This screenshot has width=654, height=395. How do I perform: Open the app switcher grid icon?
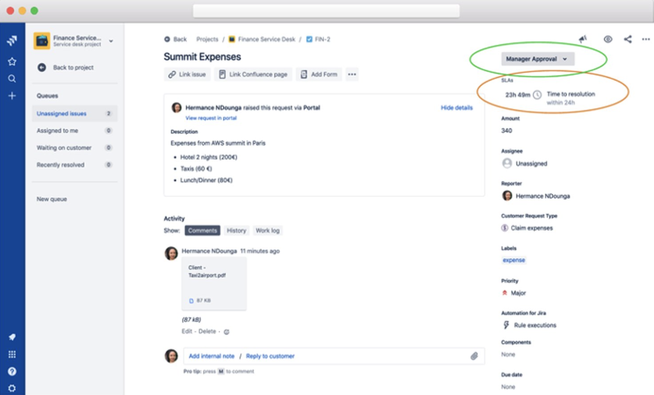[12, 354]
